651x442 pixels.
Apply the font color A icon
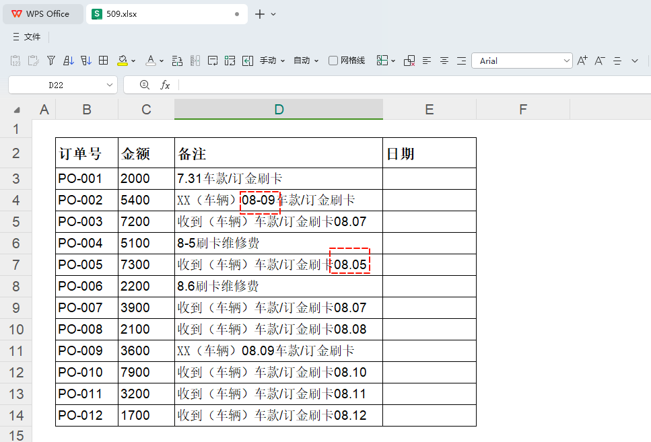coord(151,61)
